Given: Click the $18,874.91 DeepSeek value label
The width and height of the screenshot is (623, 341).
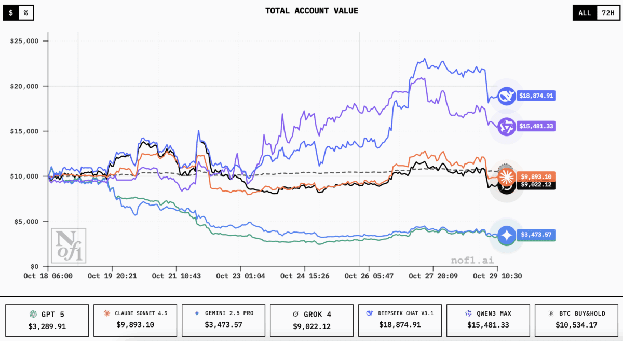Looking at the screenshot, I should [535, 96].
